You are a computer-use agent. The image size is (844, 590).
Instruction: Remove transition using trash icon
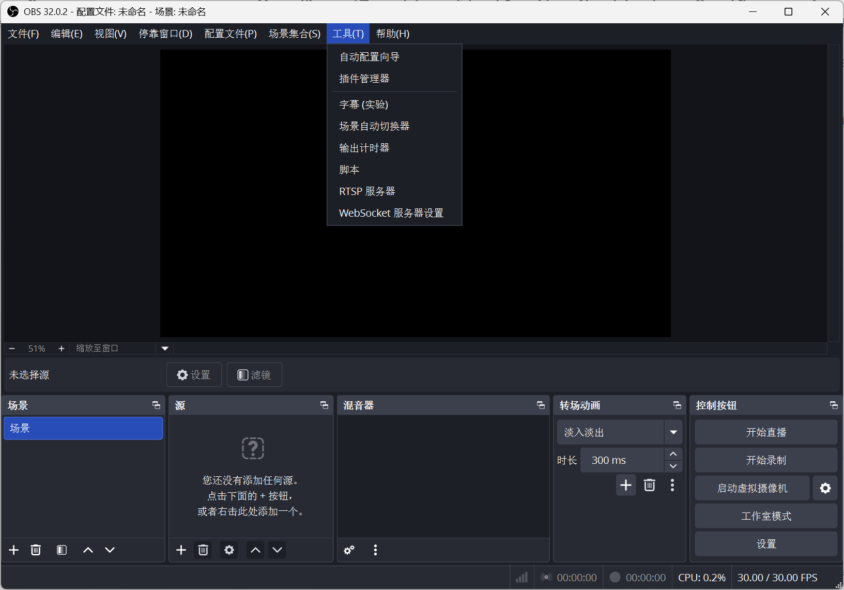pos(649,485)
